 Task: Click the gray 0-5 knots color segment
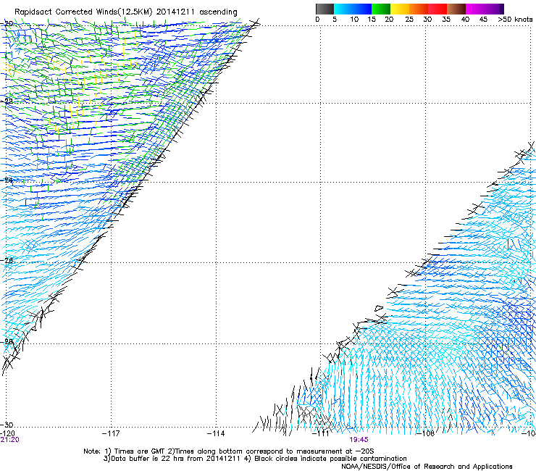(324, 9)
